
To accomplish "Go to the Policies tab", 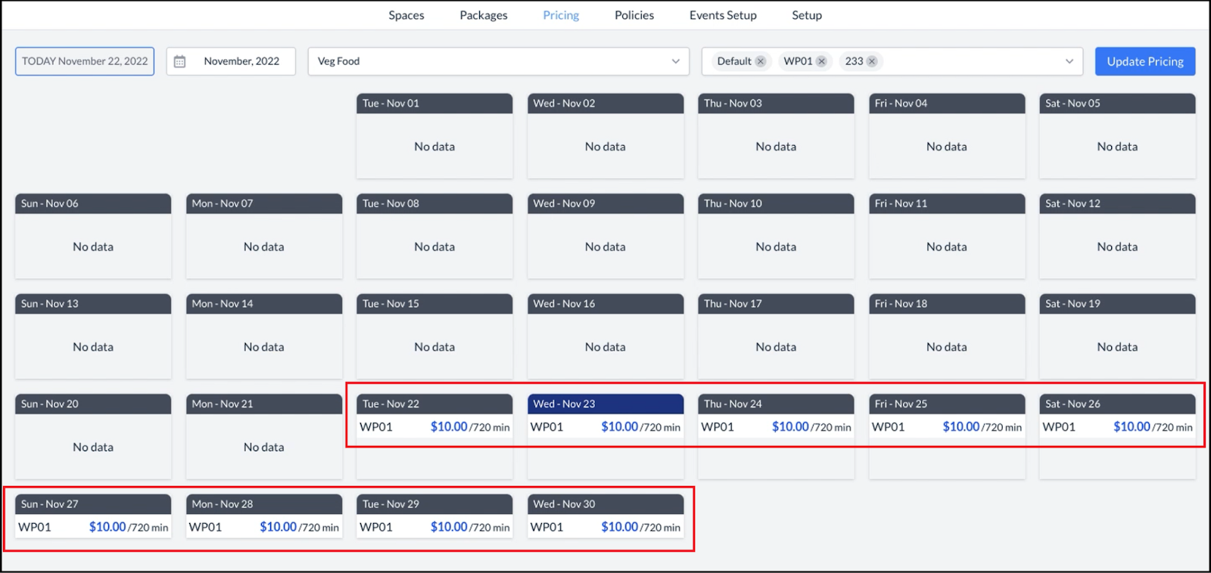I will (634, 15).
